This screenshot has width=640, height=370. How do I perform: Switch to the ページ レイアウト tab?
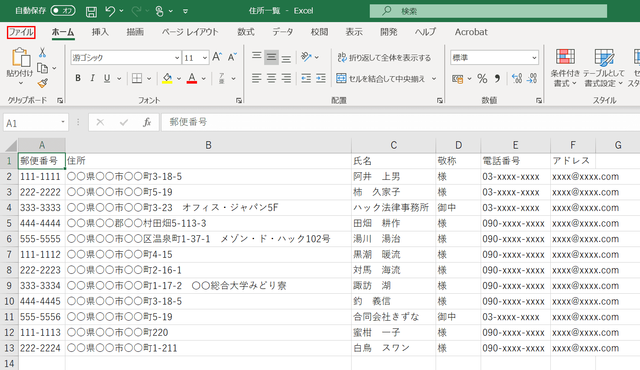click(190, 32)
